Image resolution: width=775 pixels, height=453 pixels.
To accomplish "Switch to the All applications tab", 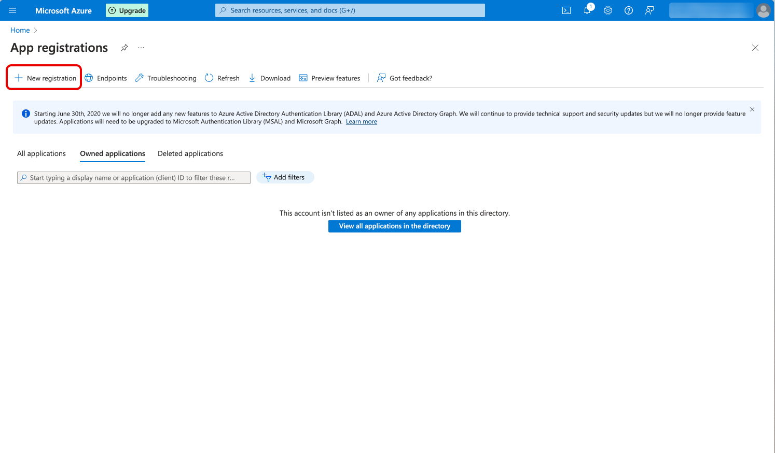I will 41,153.
